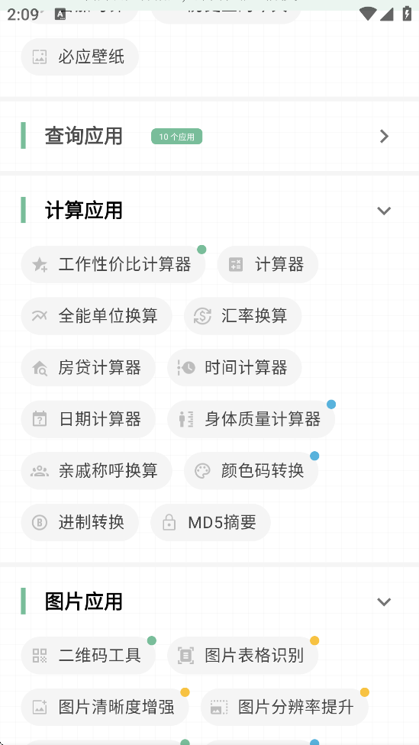
Task: Tap the 10 个应用 count badge
Action: 177,137
